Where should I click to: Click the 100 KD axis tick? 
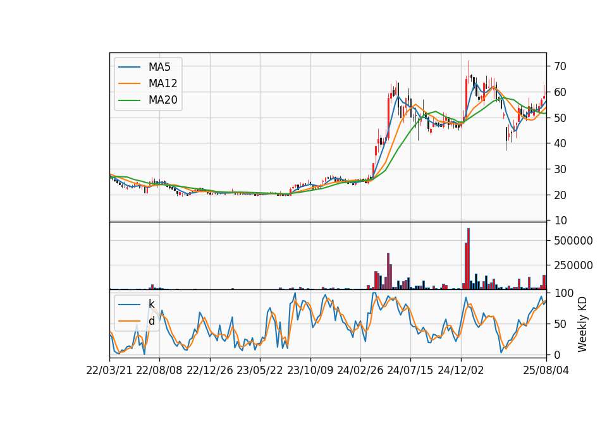tap(563, 293)
